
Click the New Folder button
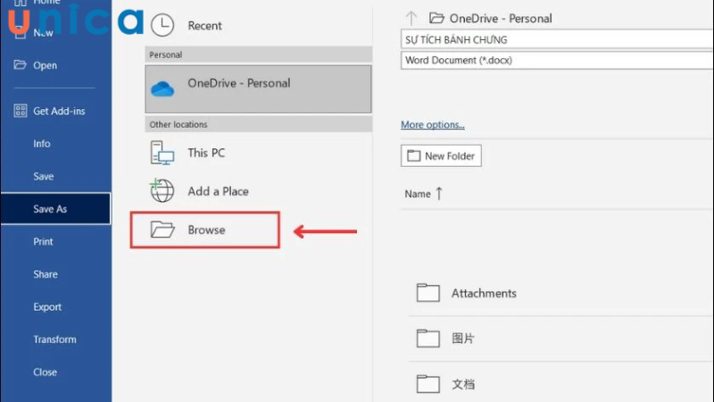[441, 155]
